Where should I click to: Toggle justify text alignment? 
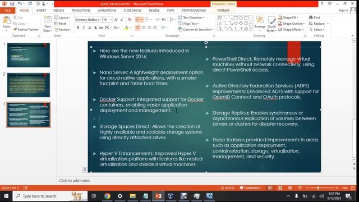(x=155, y=27)
